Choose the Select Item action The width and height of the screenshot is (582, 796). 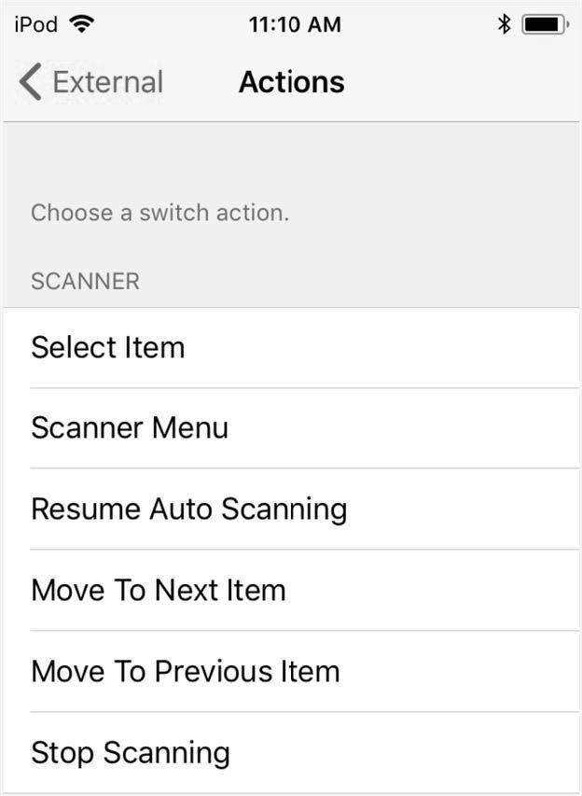(291, 348)
